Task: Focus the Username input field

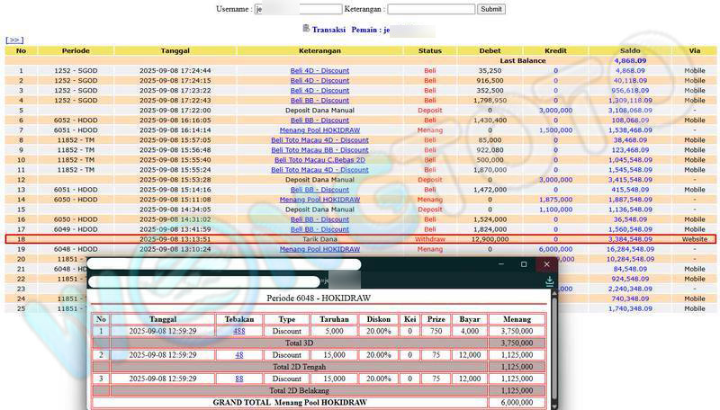Action: click(x=298, y=9)
